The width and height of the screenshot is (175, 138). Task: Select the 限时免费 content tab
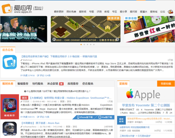[8, 84]
